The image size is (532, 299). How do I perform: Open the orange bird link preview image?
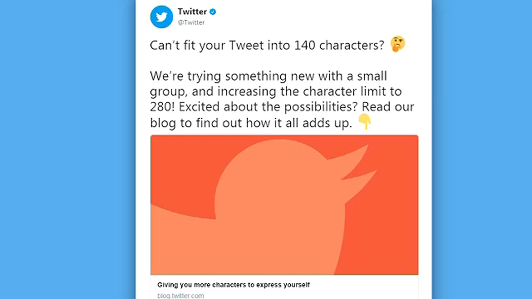284,205
